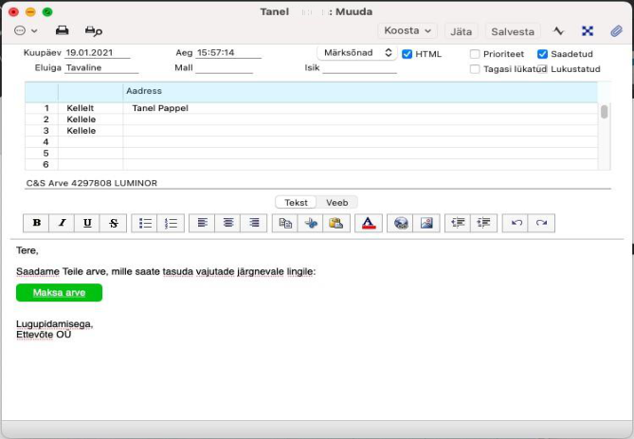Click the Salvesta button
Image resolution: width=634 pixels, height=439 pixels.
tap(513, 31)
